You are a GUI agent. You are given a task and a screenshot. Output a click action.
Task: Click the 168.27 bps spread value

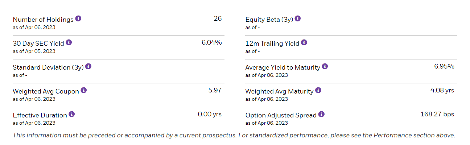[x=437, y=114]
